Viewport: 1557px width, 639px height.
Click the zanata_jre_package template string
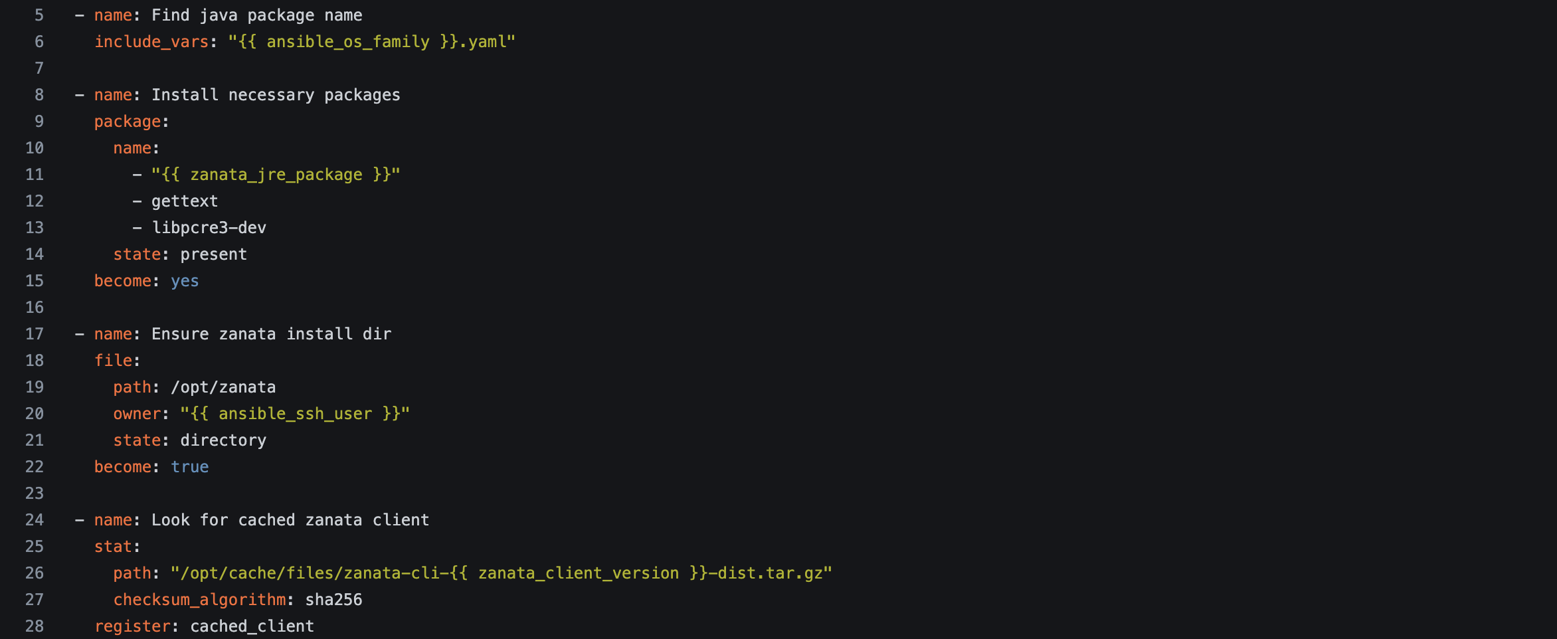click(x=276, y=175)
